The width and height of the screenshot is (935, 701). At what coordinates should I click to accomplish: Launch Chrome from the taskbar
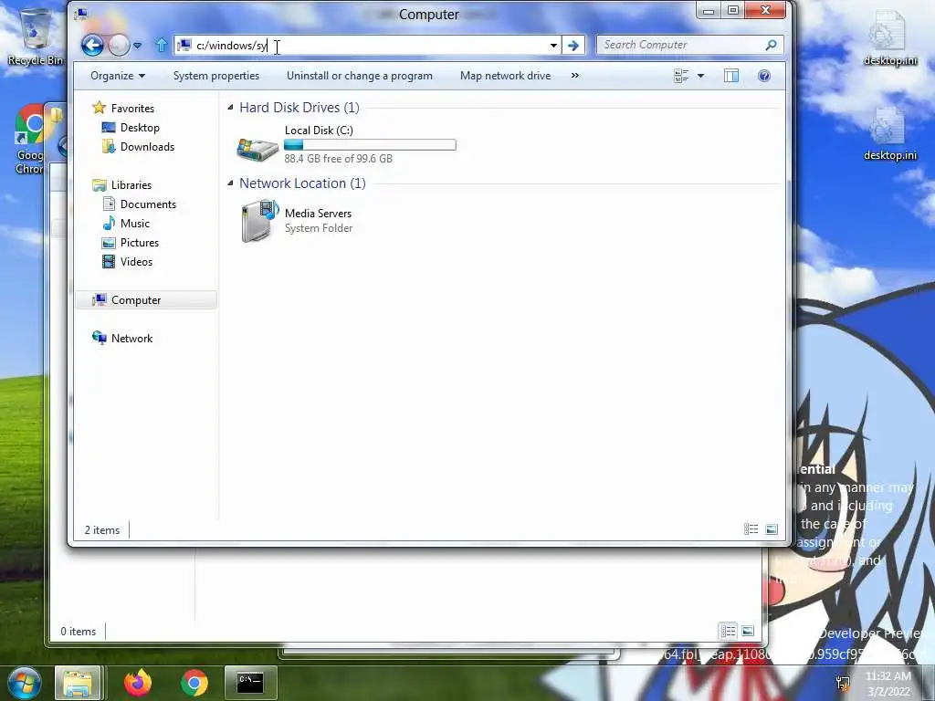[x=194, y=683]
